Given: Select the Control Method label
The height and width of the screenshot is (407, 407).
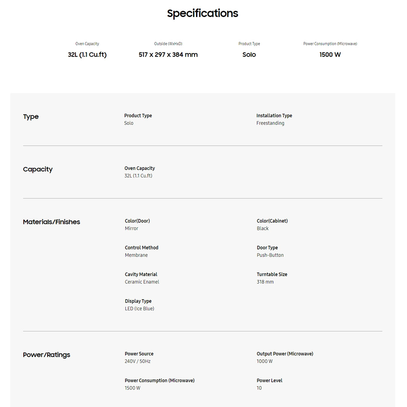Looking at the screenshot, I should 141,248.
